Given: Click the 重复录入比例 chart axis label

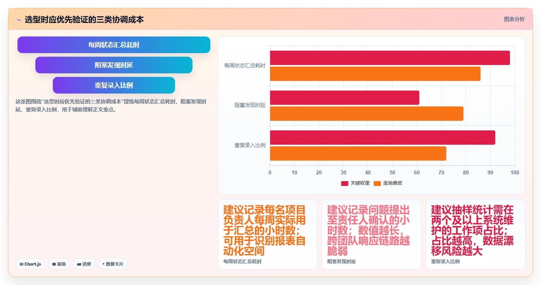Looking at the screenshot, I should click(x=250, y=145).
